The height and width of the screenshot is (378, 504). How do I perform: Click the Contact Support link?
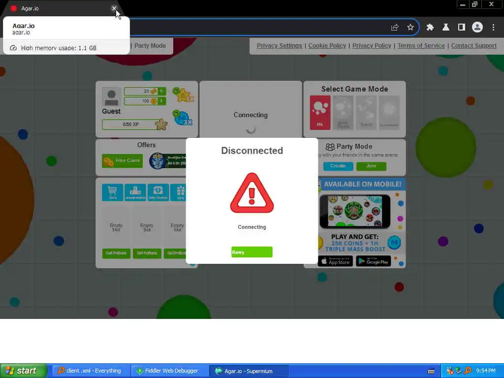click(x=474, y=46)
